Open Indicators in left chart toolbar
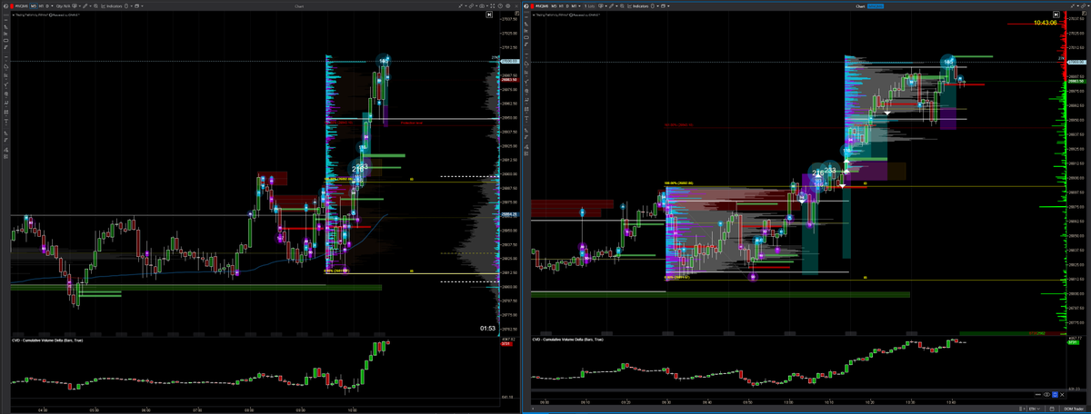 (111, 5)
